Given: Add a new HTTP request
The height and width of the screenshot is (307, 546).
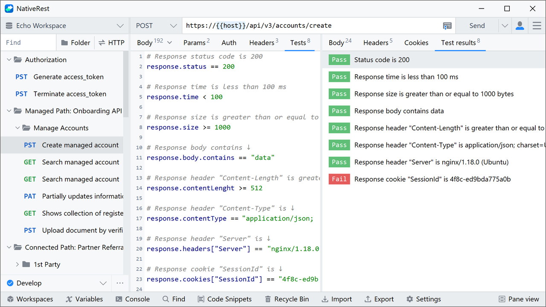Looking at the screenshot, I should [x=111, y=43].
